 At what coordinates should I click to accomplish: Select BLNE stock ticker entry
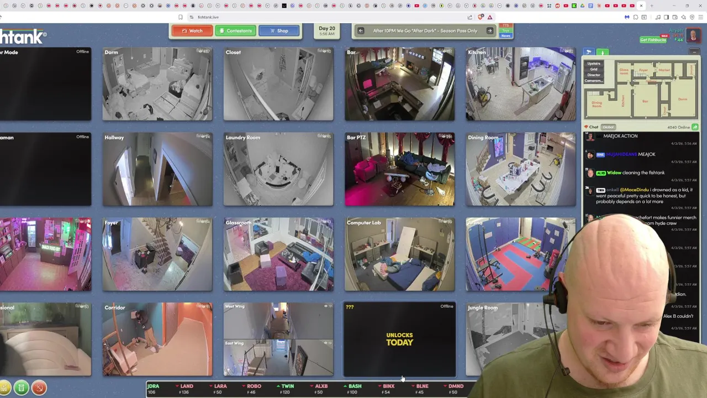[420, 389]
